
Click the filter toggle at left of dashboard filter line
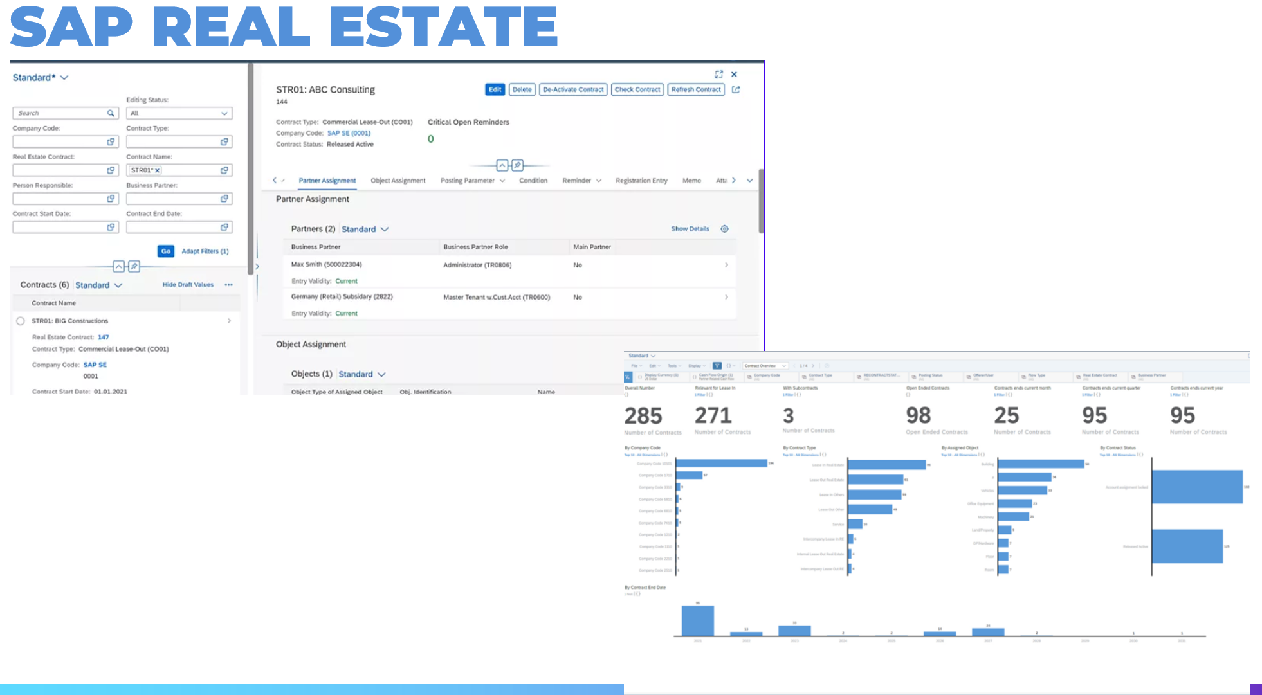628,377
